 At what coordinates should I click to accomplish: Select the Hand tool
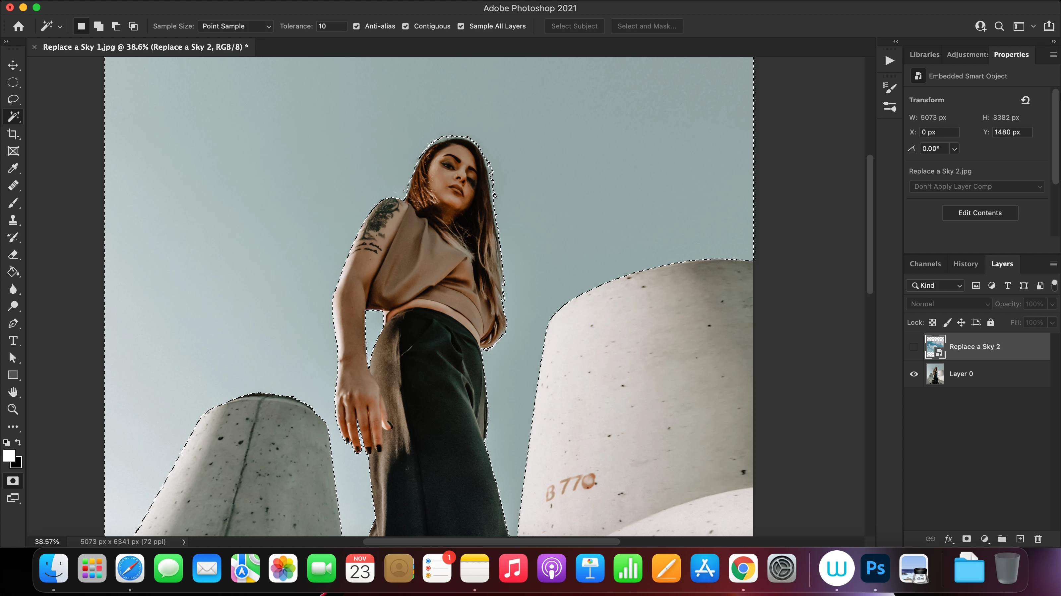[13, 392]
